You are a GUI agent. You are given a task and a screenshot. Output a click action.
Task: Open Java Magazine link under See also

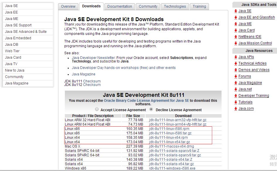click(83, 74)
